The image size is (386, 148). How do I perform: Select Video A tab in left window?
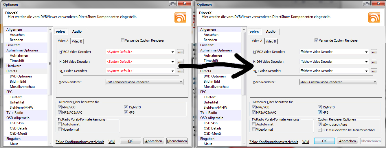coord(63,41)
